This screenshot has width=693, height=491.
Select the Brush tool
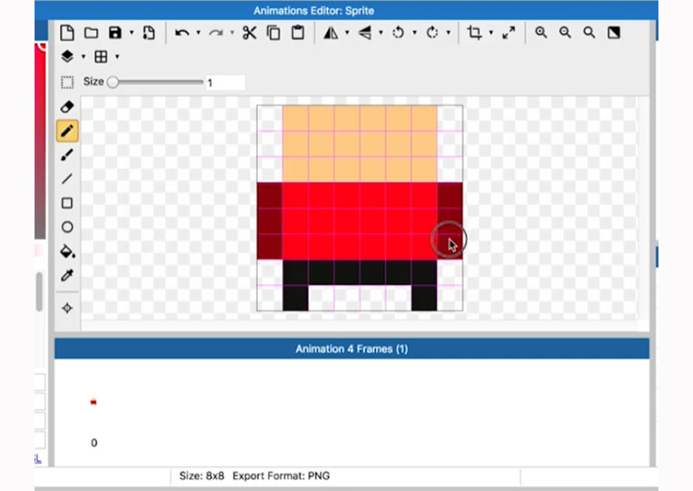[x=67, y=155]
